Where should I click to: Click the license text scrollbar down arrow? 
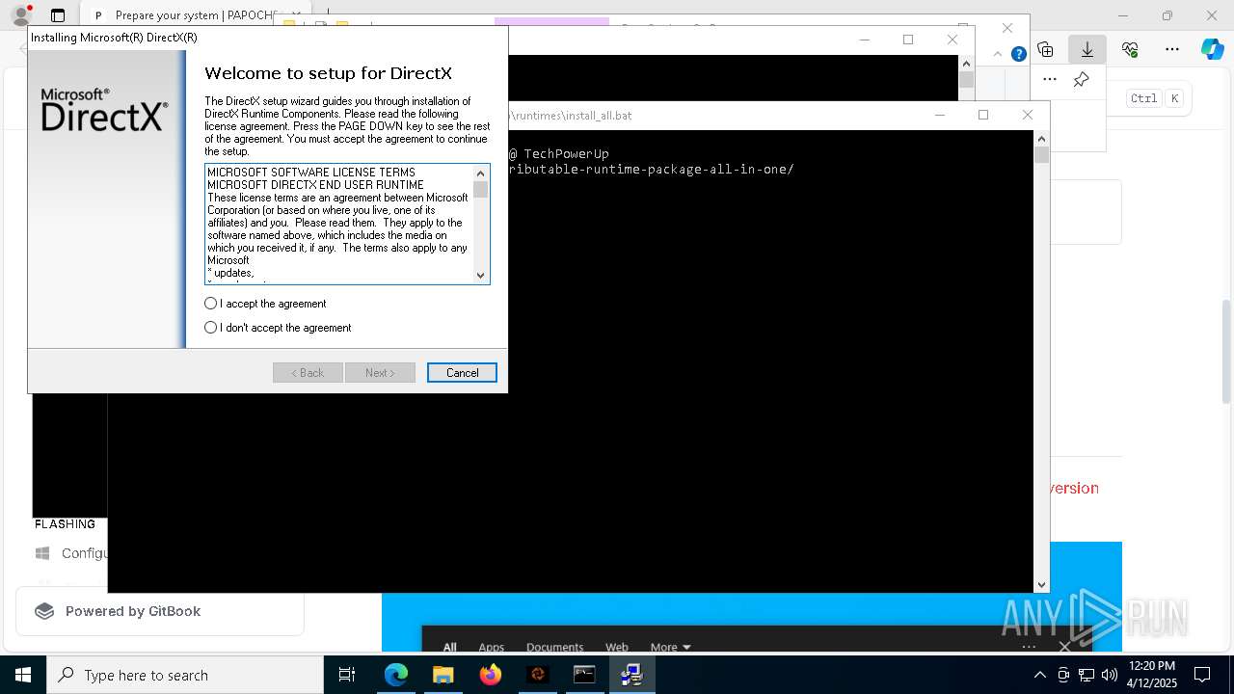[481, 276]
